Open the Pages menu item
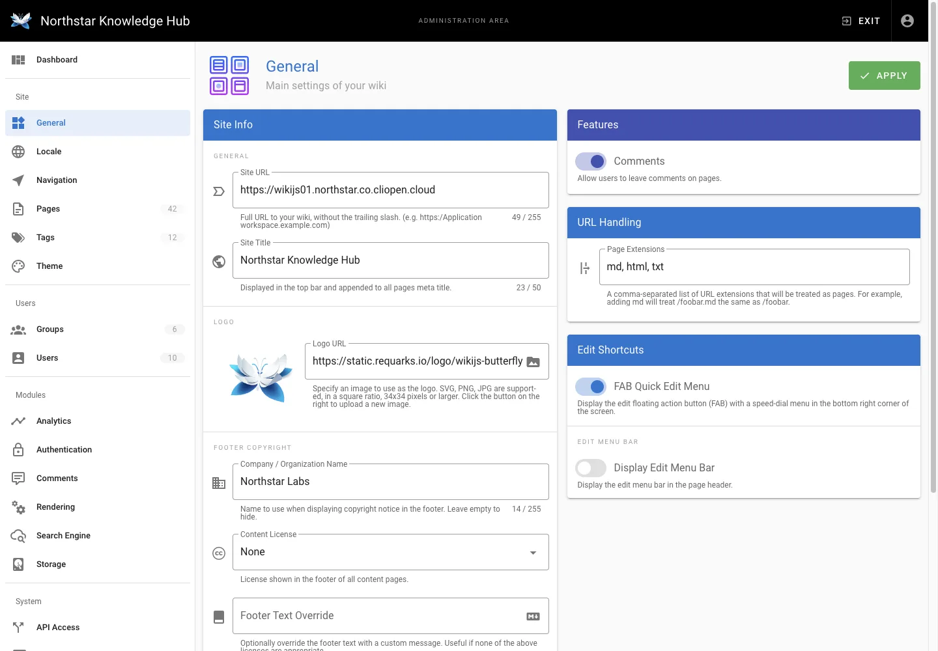This screenshot has width=938, height=651. pos(98,209)
